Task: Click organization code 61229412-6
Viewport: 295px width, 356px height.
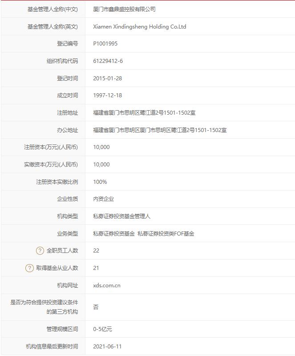Action: pyautogui.click(x=108, y=61)
